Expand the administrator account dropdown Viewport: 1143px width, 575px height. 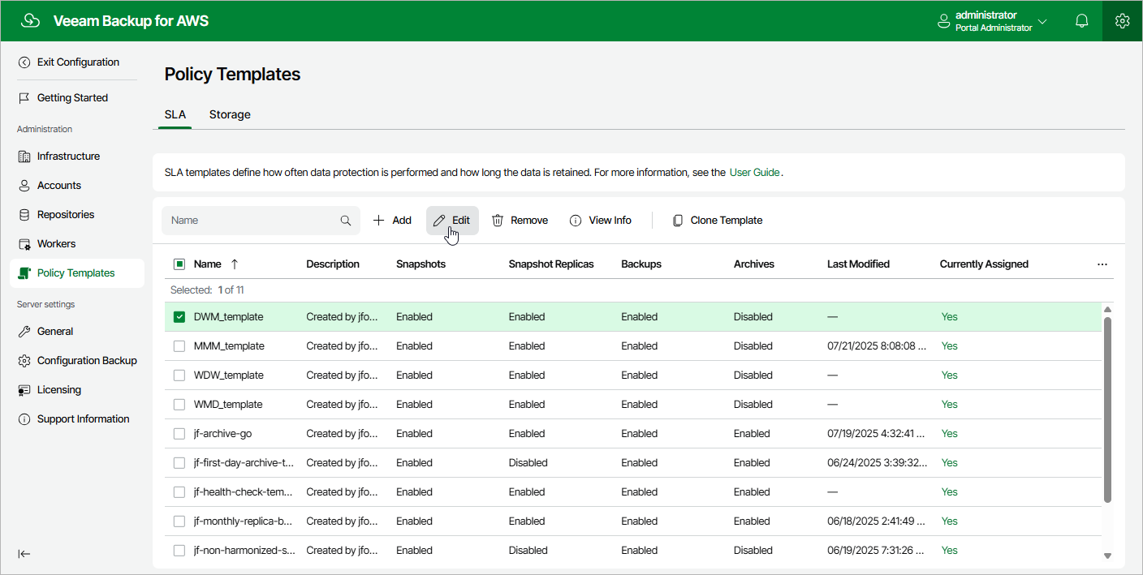[x=1042, y=21]
